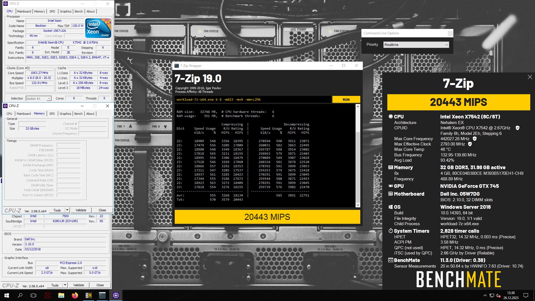Image resolution: width=535 pixels, height=301 pixels.
Task: Switch to the console window taskbar icon
Action: [102, 295]
